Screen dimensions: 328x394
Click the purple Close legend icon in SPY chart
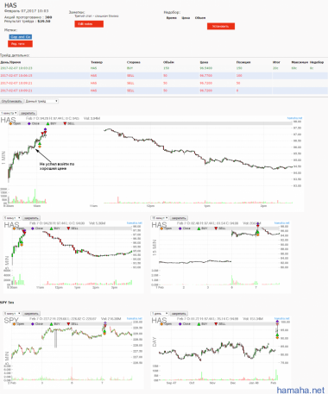(33, 324)
